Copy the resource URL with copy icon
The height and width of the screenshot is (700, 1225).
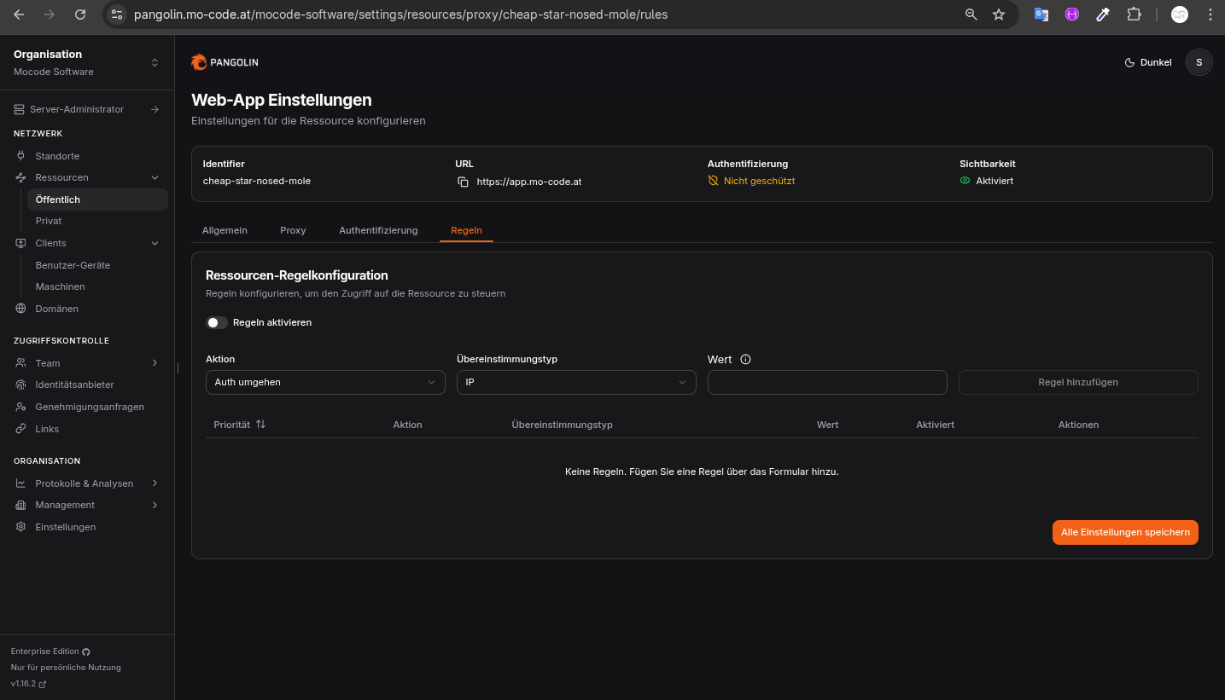click(463, 182)
